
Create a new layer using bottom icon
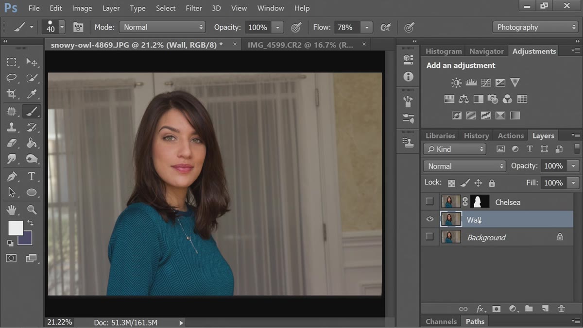coord(545,309)
